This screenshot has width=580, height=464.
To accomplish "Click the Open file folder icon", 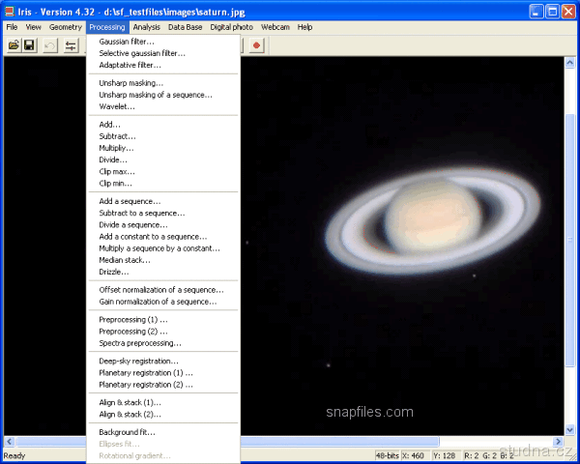I will [x=14, y=45].
